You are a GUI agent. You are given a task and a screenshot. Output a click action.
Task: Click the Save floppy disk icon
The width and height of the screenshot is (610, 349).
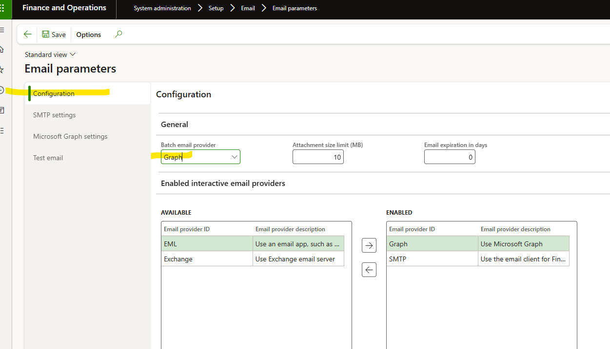[x=45, y=34]
